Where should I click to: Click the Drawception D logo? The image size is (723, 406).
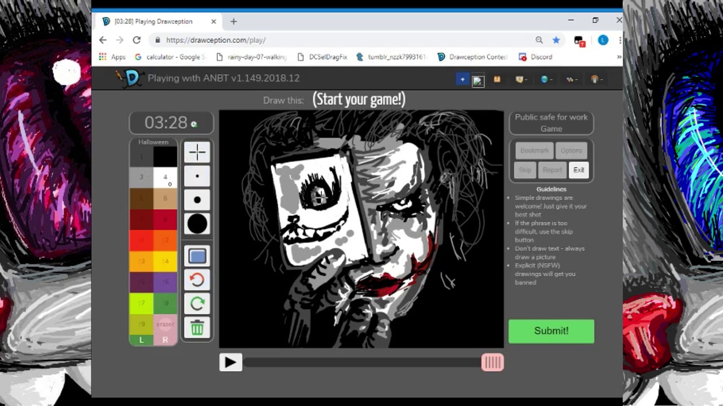coord(132,78)
